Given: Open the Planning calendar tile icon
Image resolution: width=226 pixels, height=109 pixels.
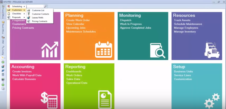Looking at the screenshot, I should point(104,50).
